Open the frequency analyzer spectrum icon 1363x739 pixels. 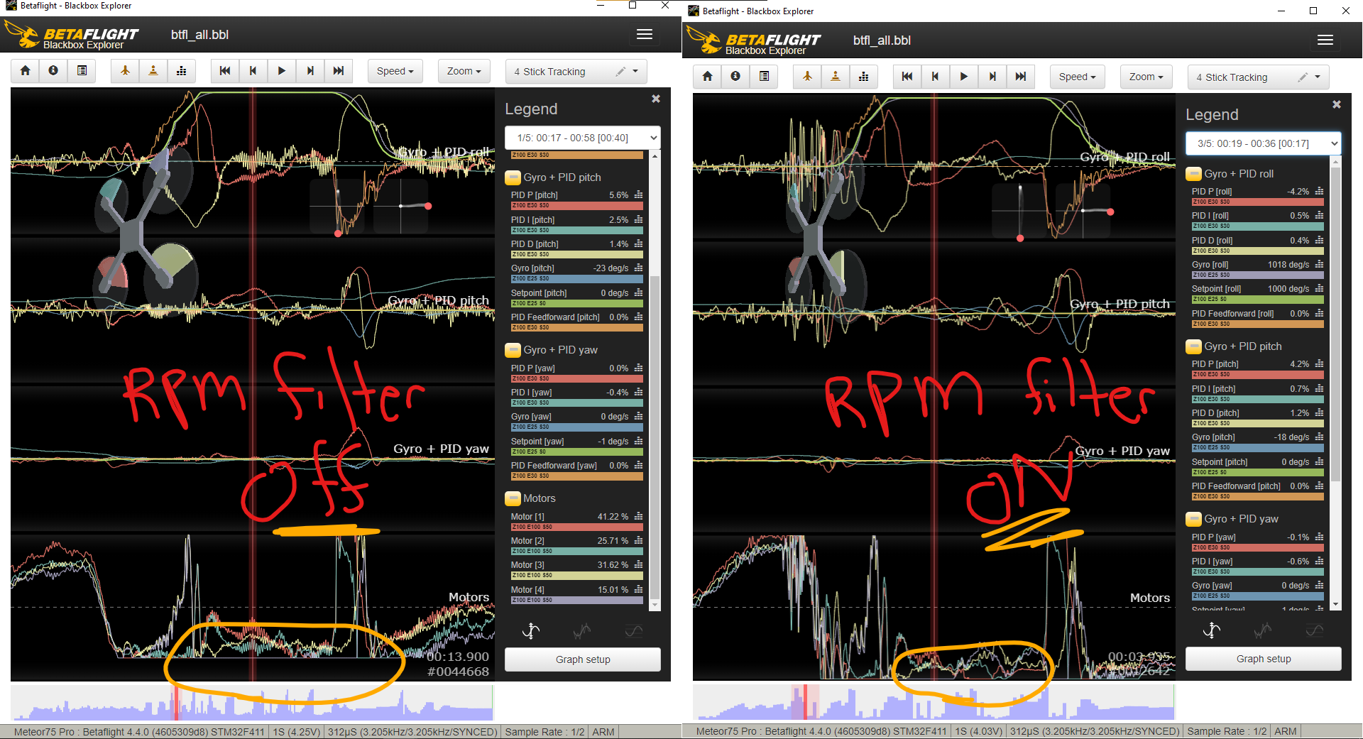tap(181, 71)
